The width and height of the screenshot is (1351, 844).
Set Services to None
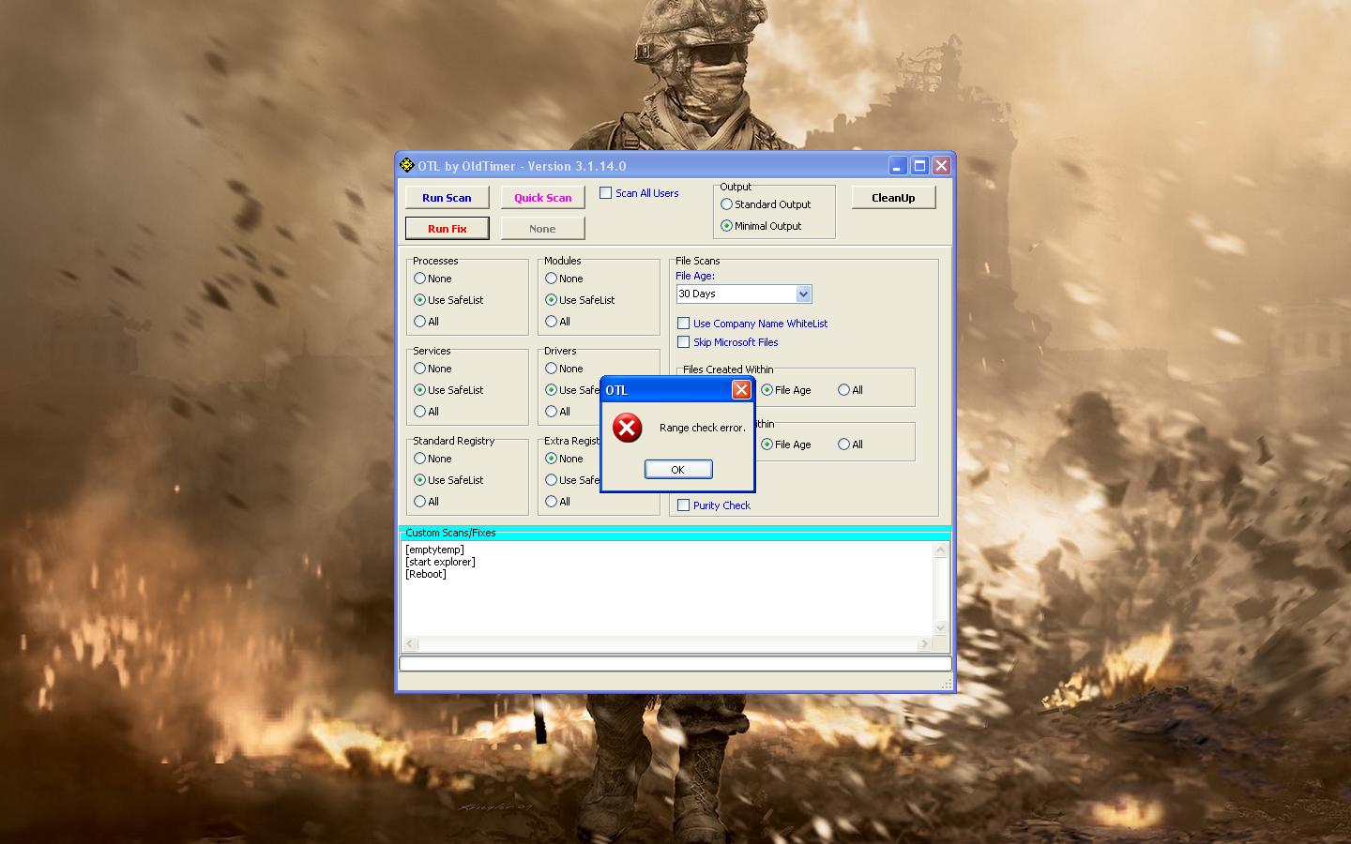(x=419, y=369)
